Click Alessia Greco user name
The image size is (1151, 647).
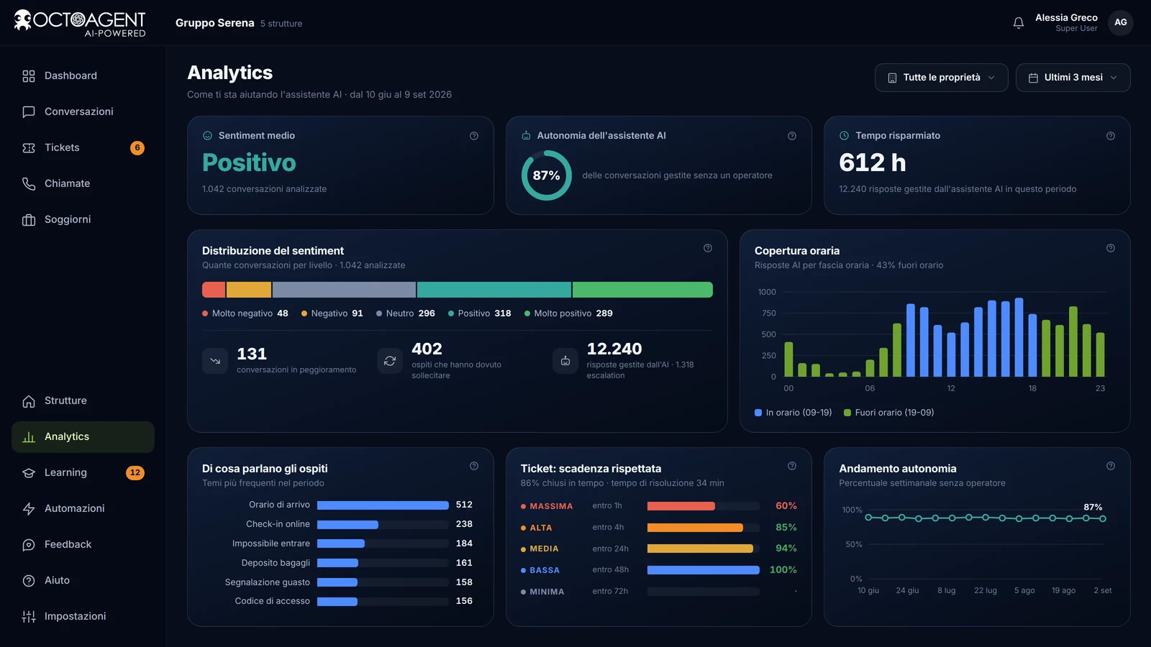tap(1066, 18)
